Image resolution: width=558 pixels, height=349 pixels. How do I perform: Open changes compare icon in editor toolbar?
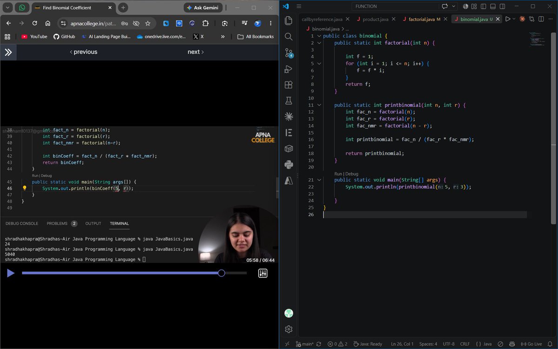tap(531, 19)
